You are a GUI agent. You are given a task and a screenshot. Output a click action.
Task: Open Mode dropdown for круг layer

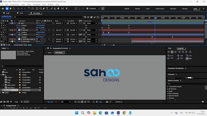click(59, 23)
